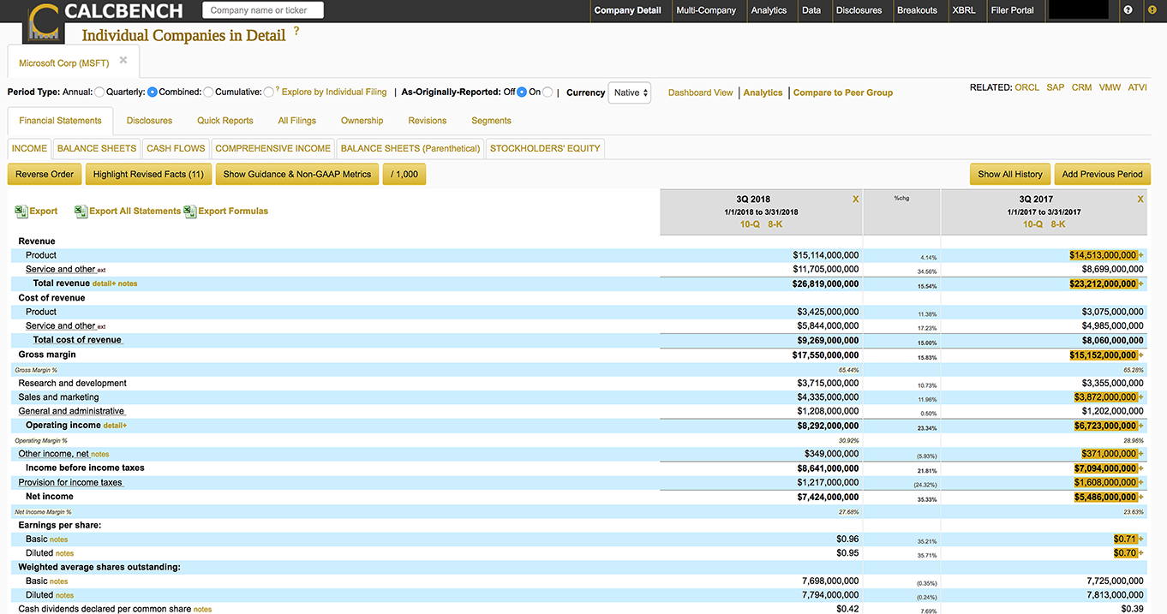Select the Annual period type radio button
1167x614 pixels.
(x=99, y=92)
